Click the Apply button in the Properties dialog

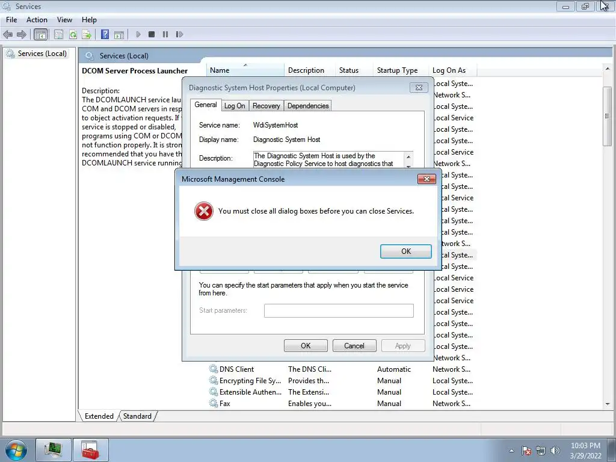(x=402, y=346)
